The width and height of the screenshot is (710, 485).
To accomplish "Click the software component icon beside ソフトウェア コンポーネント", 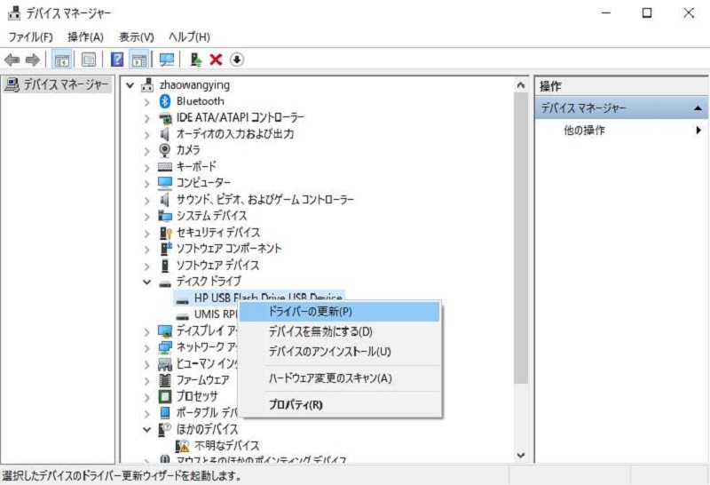I will click(x=166, y=249).
